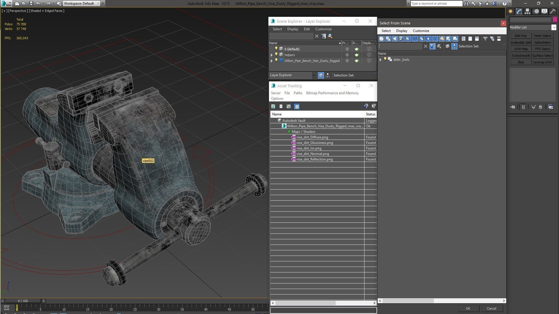
Task: Click the pink object color swatch
Action: point(555,19)
